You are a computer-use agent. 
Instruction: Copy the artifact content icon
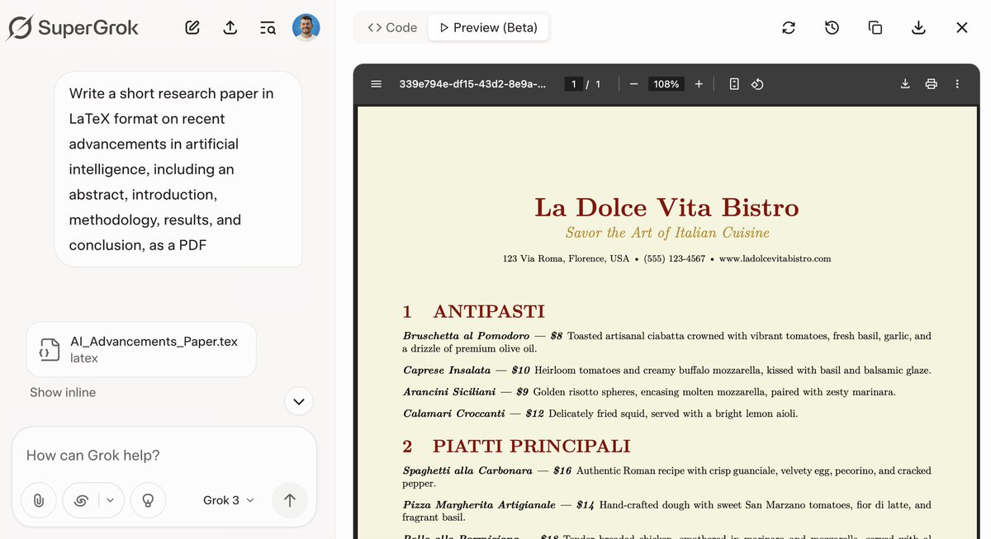click(875, 27)
